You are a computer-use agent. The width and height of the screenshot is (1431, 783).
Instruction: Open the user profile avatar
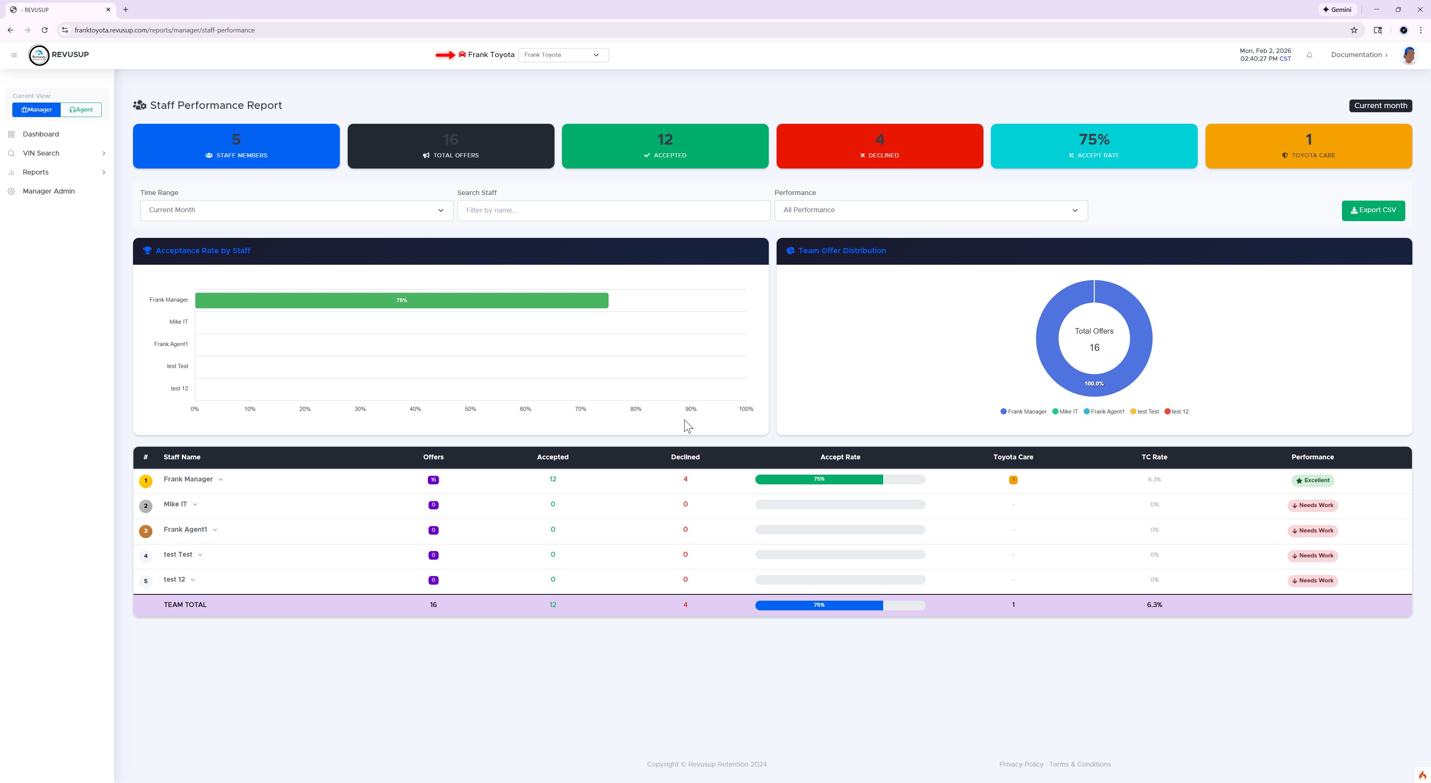tap(1409, 55)
